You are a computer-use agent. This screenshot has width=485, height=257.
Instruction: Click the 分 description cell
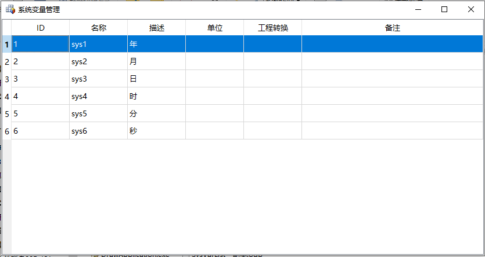coord(157,113)
